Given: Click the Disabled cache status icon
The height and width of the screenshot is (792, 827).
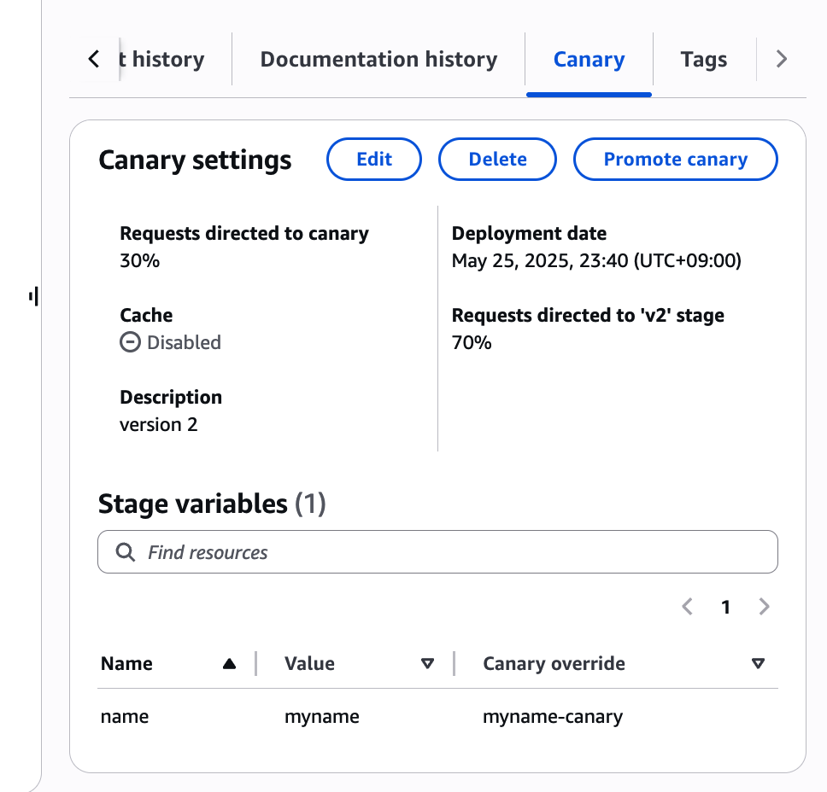Looking at the screenshot, I should [130, 343].
